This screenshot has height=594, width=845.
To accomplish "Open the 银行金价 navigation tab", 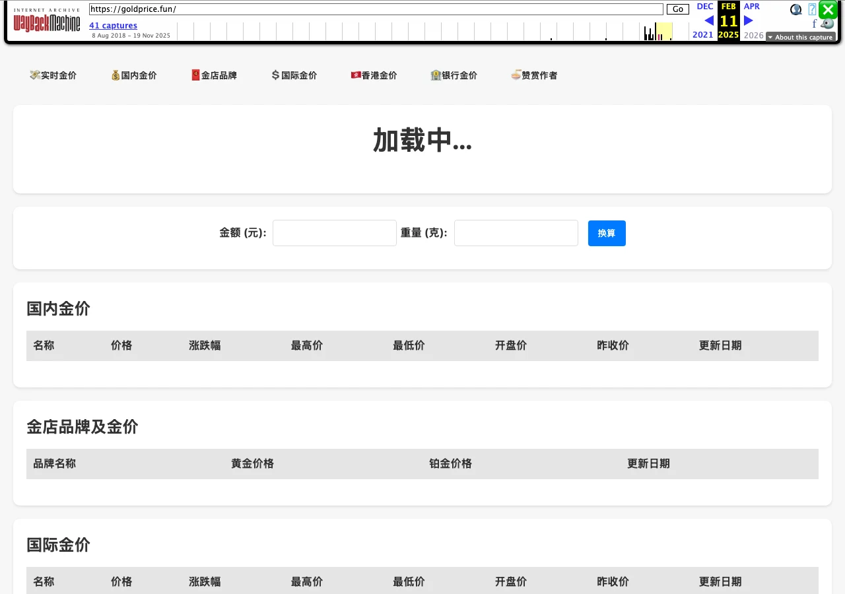I will point(454,75).
